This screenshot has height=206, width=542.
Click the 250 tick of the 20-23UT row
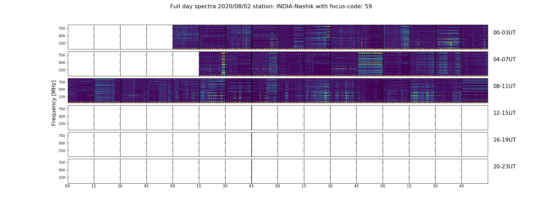coord(62,177)
